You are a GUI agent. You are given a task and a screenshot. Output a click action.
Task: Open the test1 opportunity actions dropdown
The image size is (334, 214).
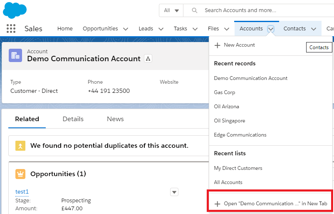[174, 192]
